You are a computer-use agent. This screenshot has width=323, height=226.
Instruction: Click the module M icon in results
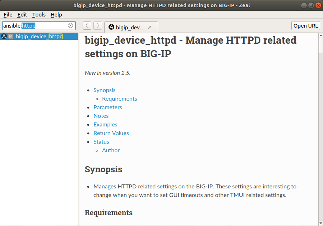[11, 36]
